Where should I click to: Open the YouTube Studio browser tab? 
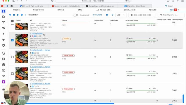tap(66, 6)
